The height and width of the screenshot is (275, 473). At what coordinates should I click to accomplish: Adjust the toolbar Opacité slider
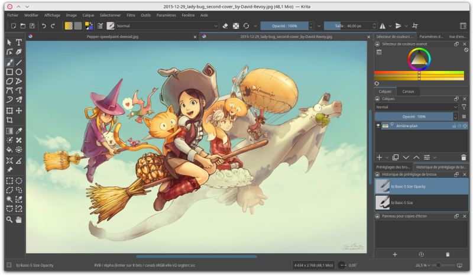pyautogui.click(x=284, y=26)
